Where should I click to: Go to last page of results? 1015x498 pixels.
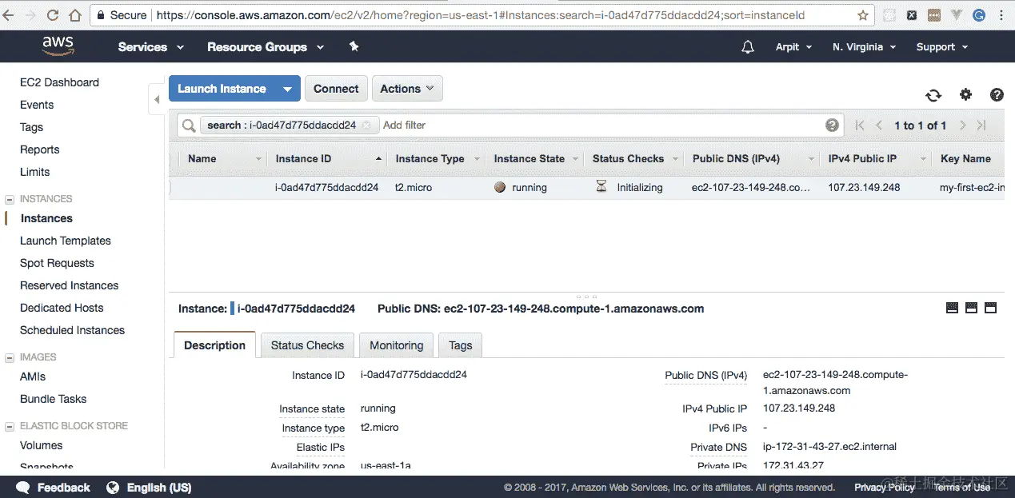coord(981,125)
